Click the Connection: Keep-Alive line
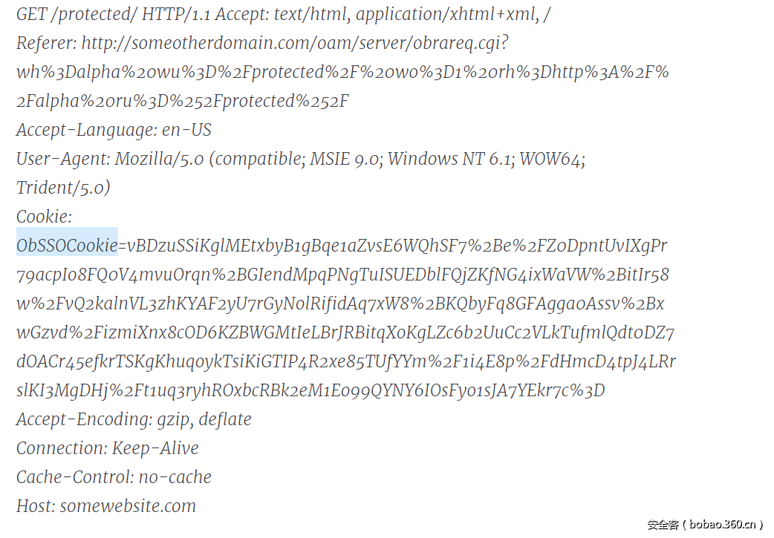The height and width of the screenshot is (538, 774). 108,448
